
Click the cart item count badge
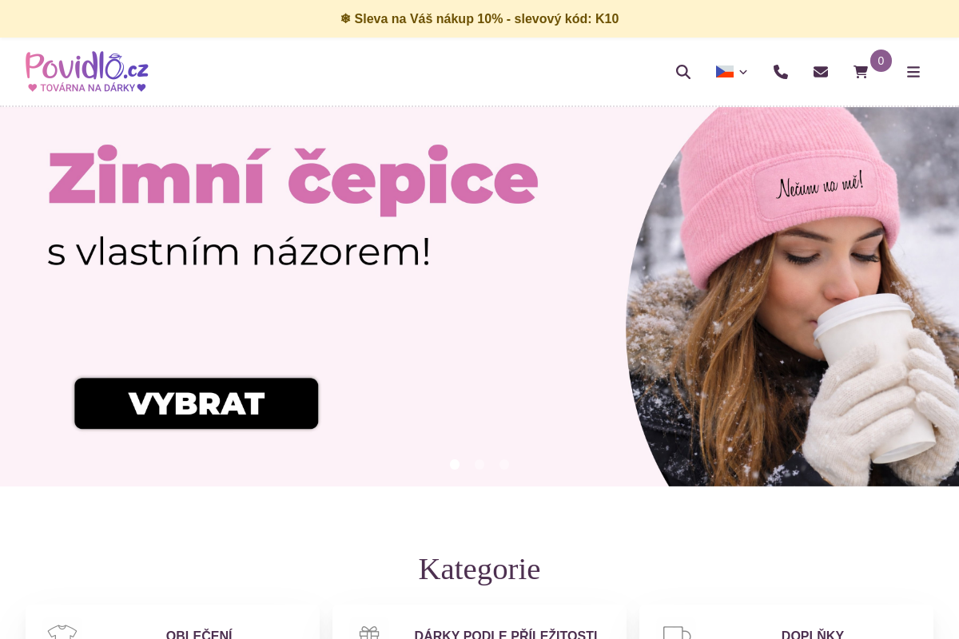(880, 61)
